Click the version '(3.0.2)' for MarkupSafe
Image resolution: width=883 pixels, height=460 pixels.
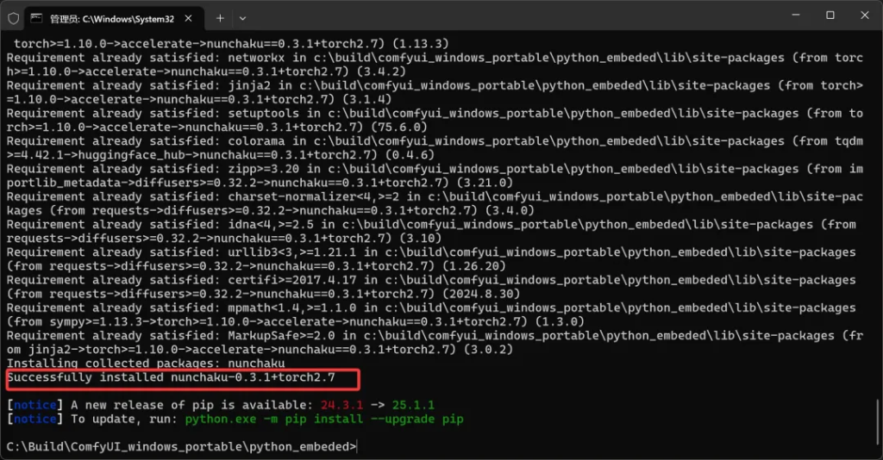coord(488,350)
